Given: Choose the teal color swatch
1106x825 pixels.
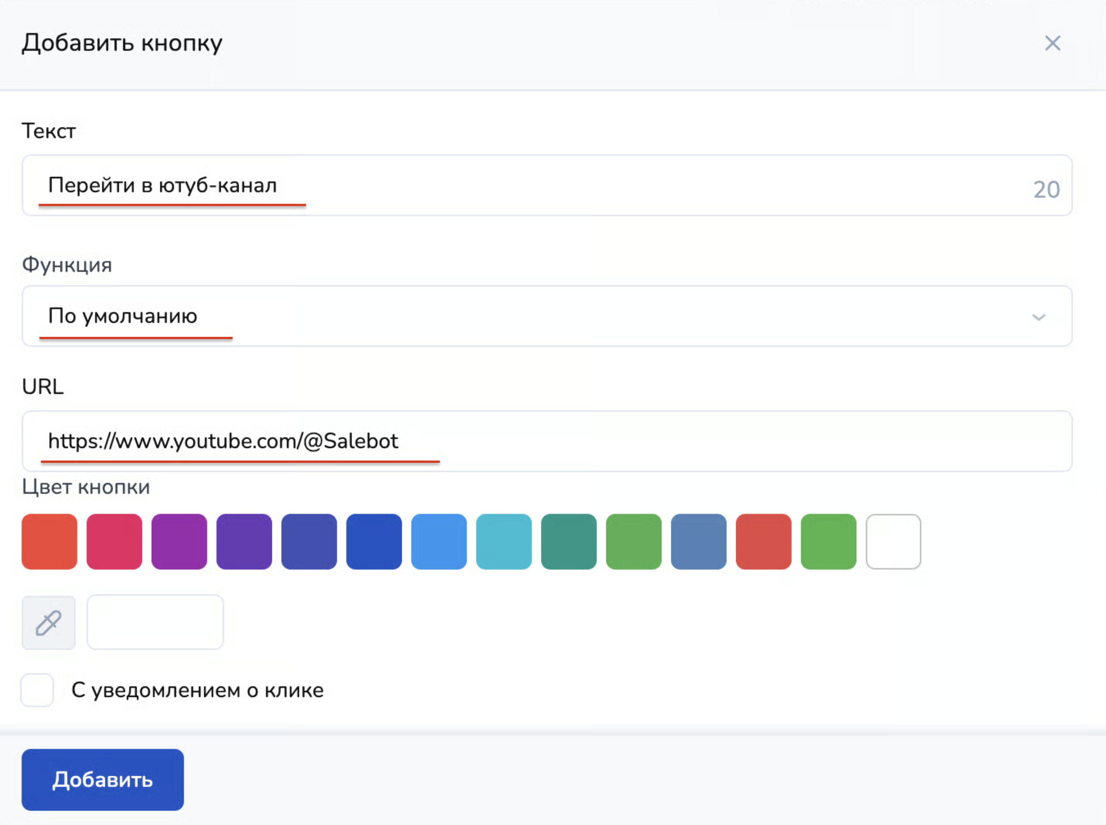Looking at the screenshot, I should coord(569,541).
